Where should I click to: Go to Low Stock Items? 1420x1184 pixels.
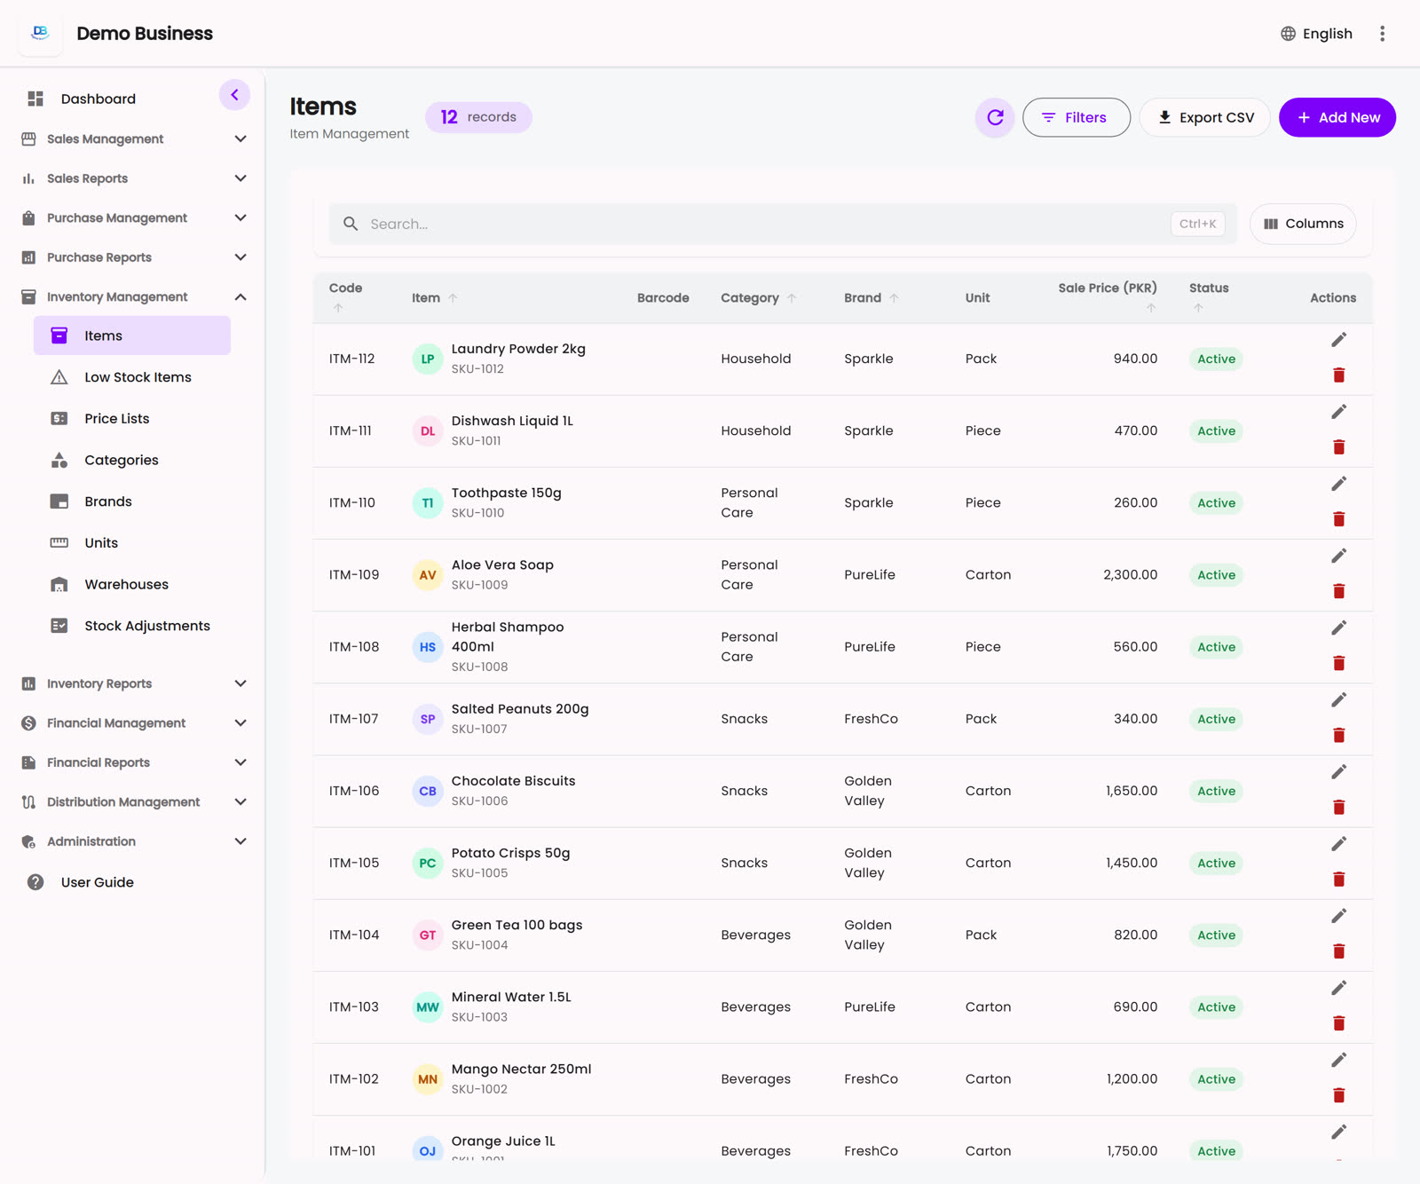132,377
